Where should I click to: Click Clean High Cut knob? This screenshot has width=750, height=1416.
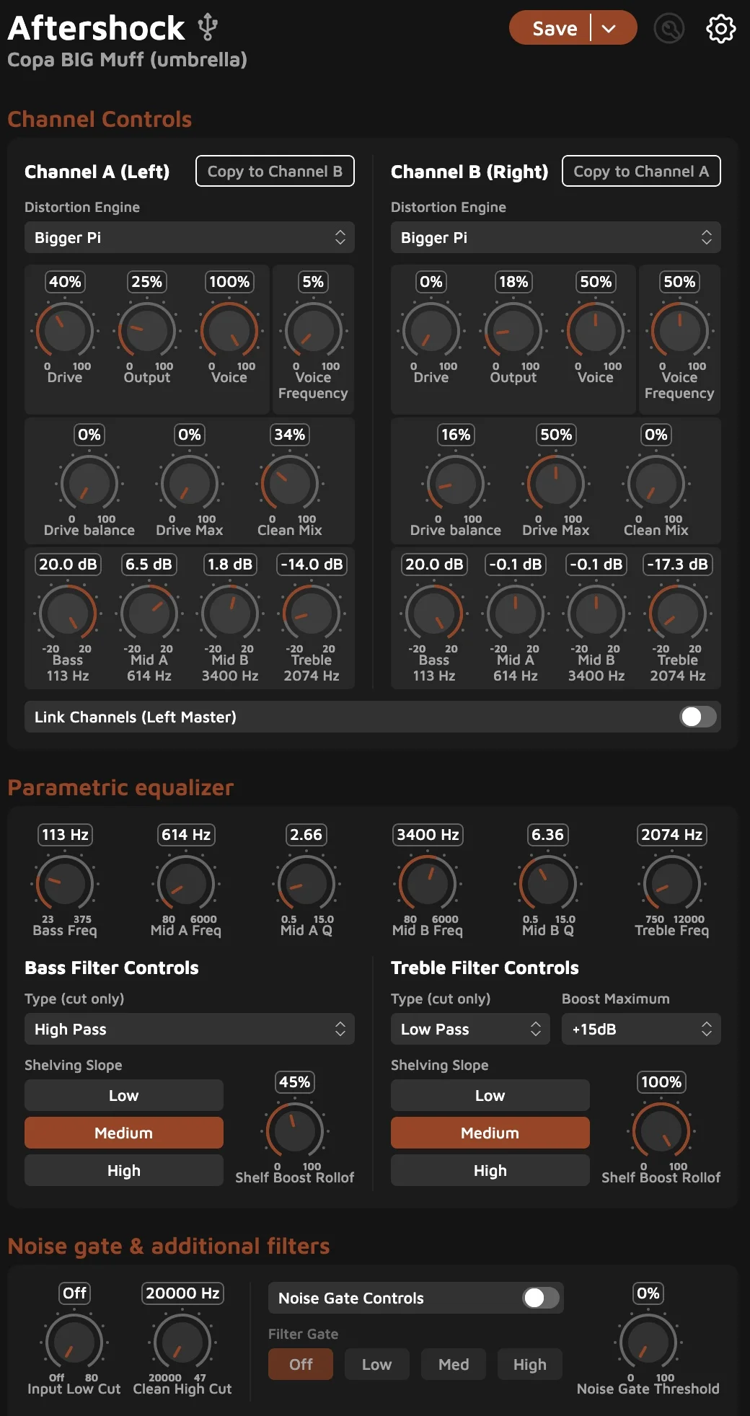point(182,1341)
